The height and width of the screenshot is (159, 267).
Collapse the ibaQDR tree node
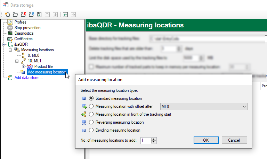tap(3, 45)
